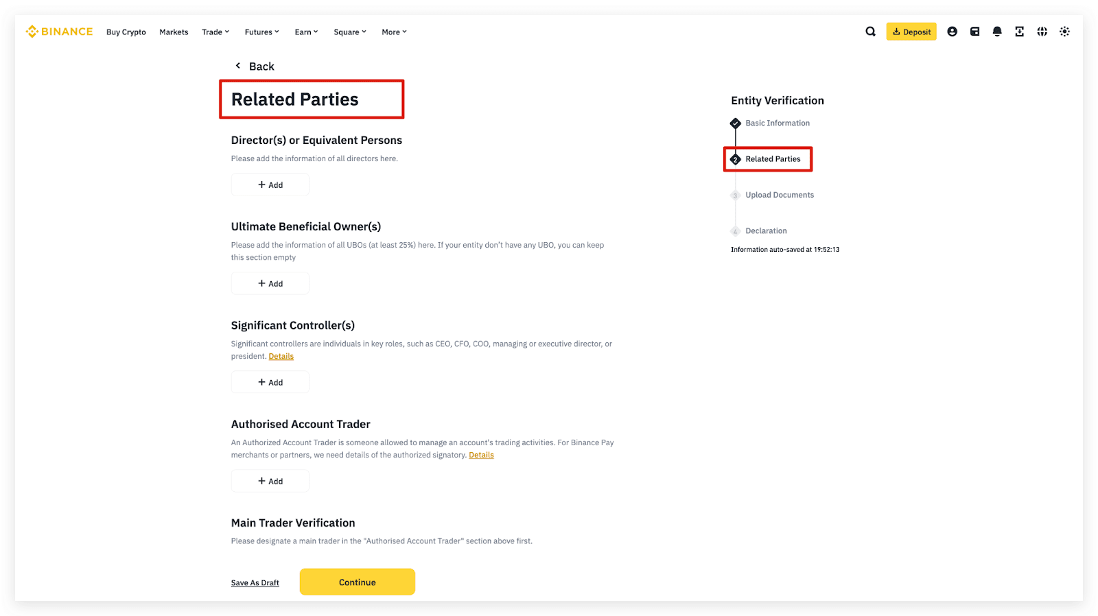Open Buy Crypto in the navbar
The height and width of the screenshot is (616, 1098).
tap(126, 32)
